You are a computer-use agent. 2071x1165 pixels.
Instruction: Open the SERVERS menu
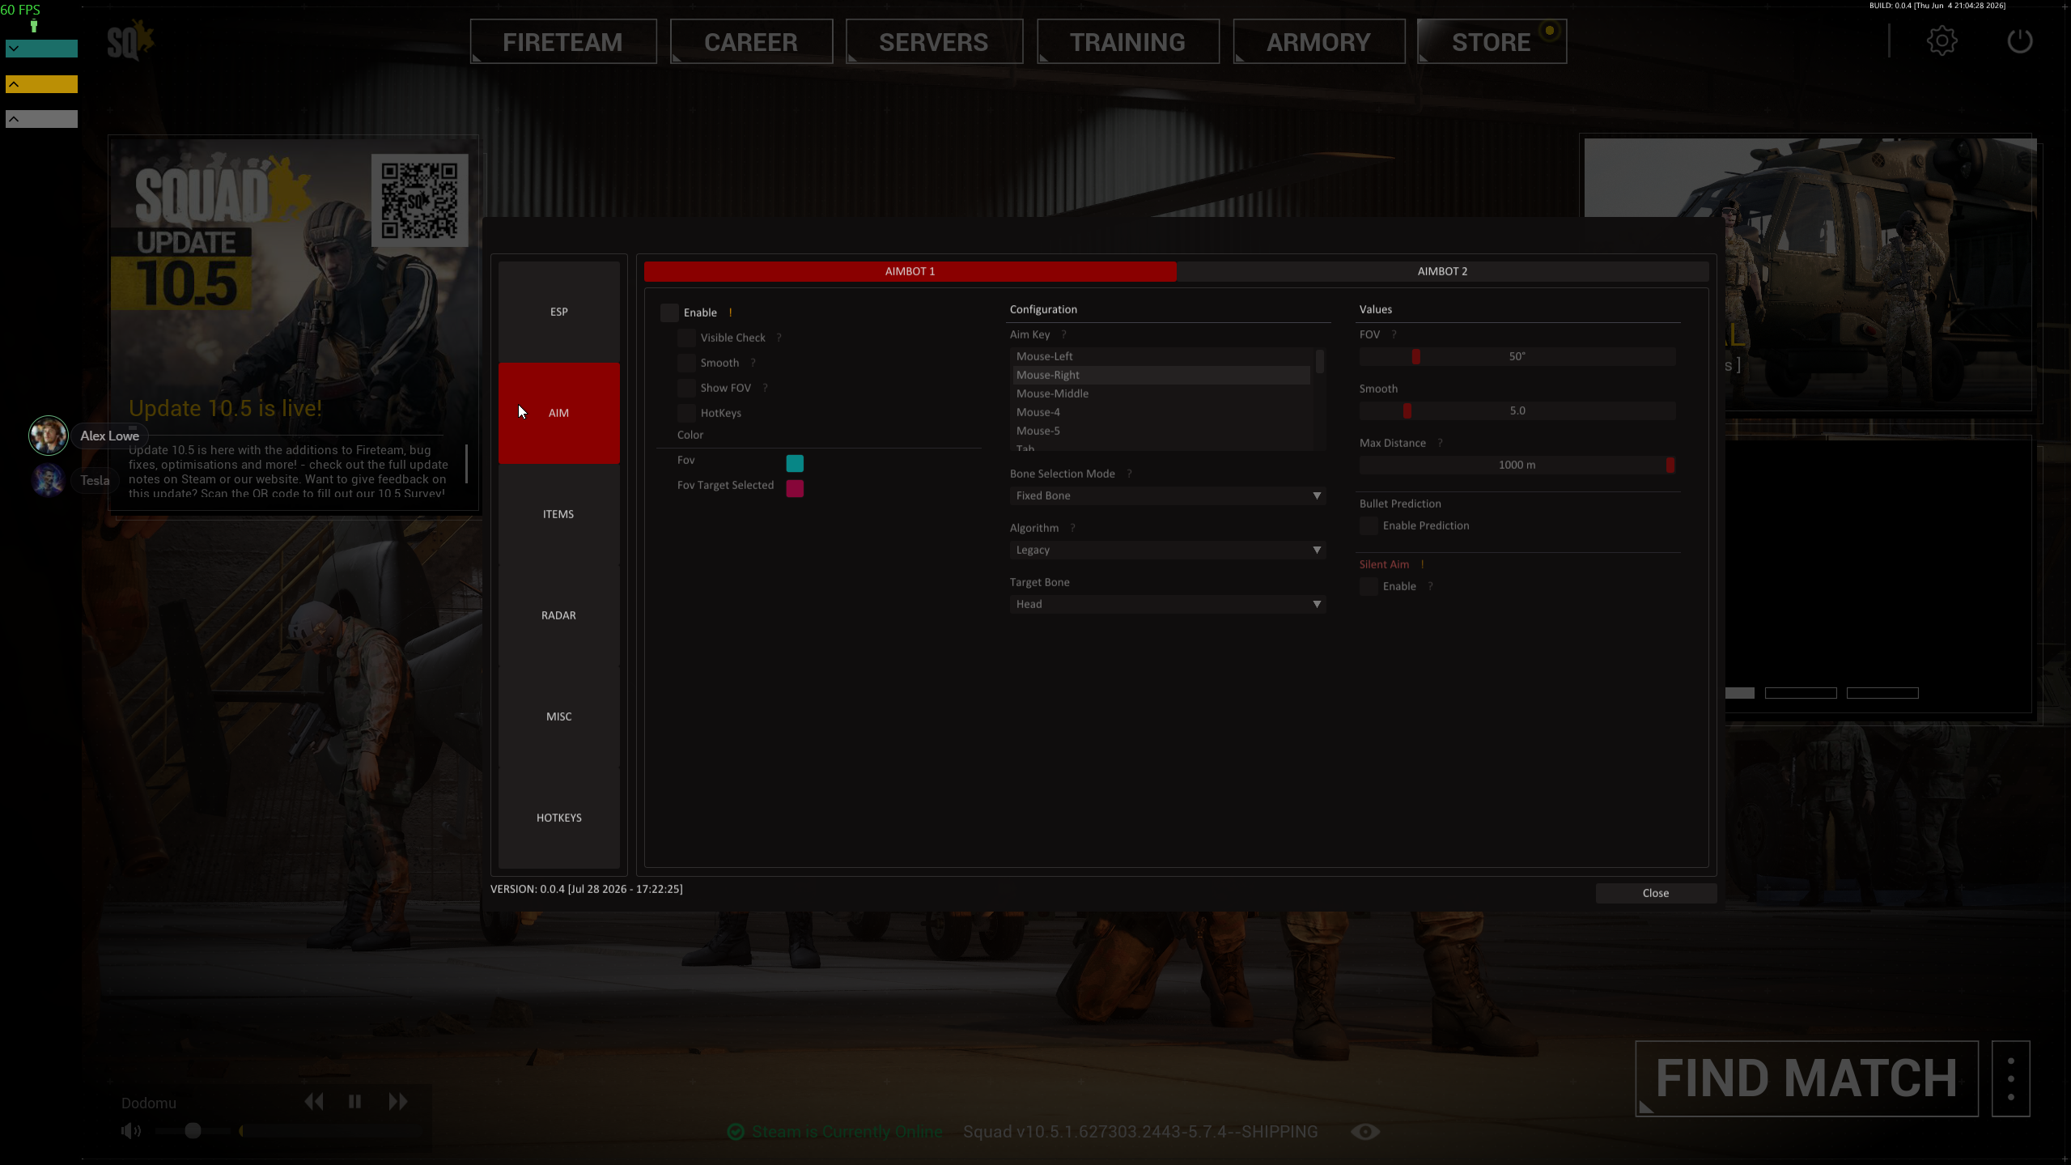click(x=934, y=41)
